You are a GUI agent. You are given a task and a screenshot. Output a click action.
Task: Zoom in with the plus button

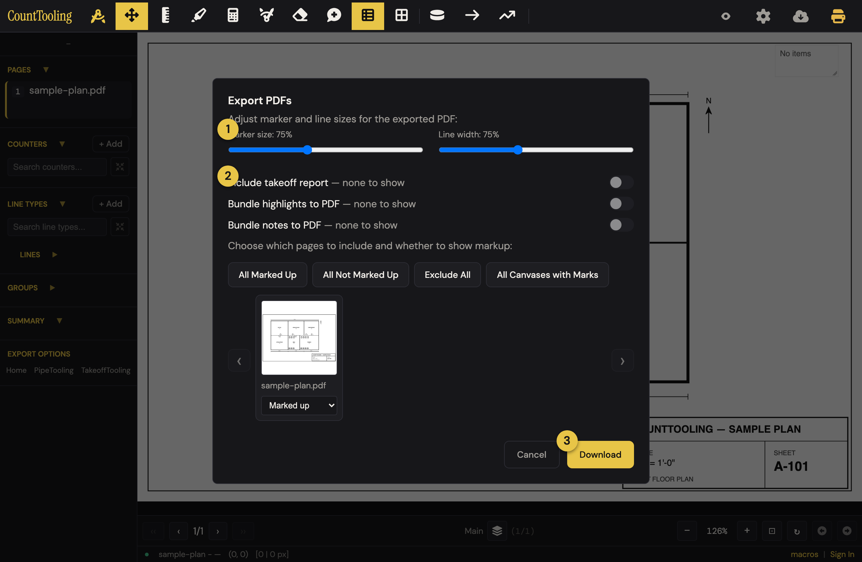pos(747,531)
